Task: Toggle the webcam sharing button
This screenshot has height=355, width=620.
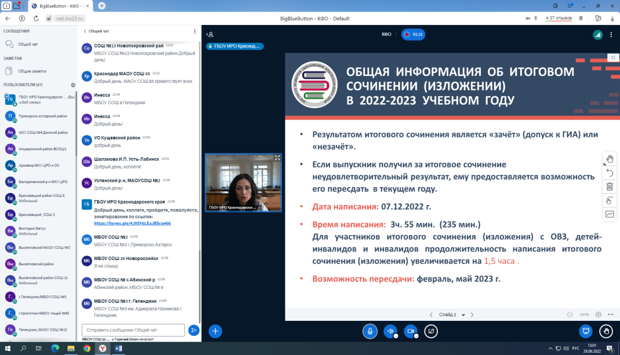Action: click(410, 331)
